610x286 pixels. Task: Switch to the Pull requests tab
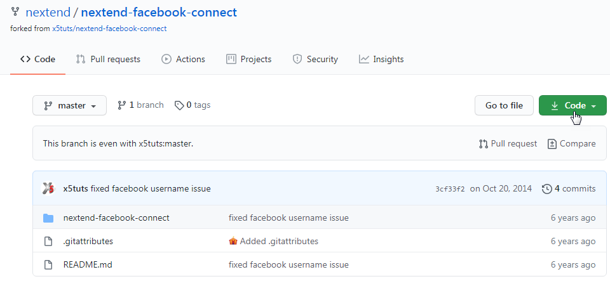108,59
